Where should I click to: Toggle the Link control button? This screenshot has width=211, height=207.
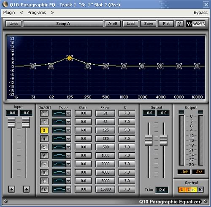click(191, 190)
